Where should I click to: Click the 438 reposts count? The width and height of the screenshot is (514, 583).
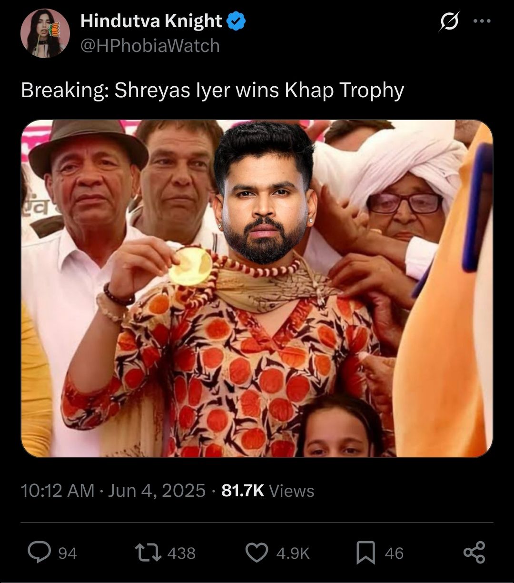[x=181, y=553]
